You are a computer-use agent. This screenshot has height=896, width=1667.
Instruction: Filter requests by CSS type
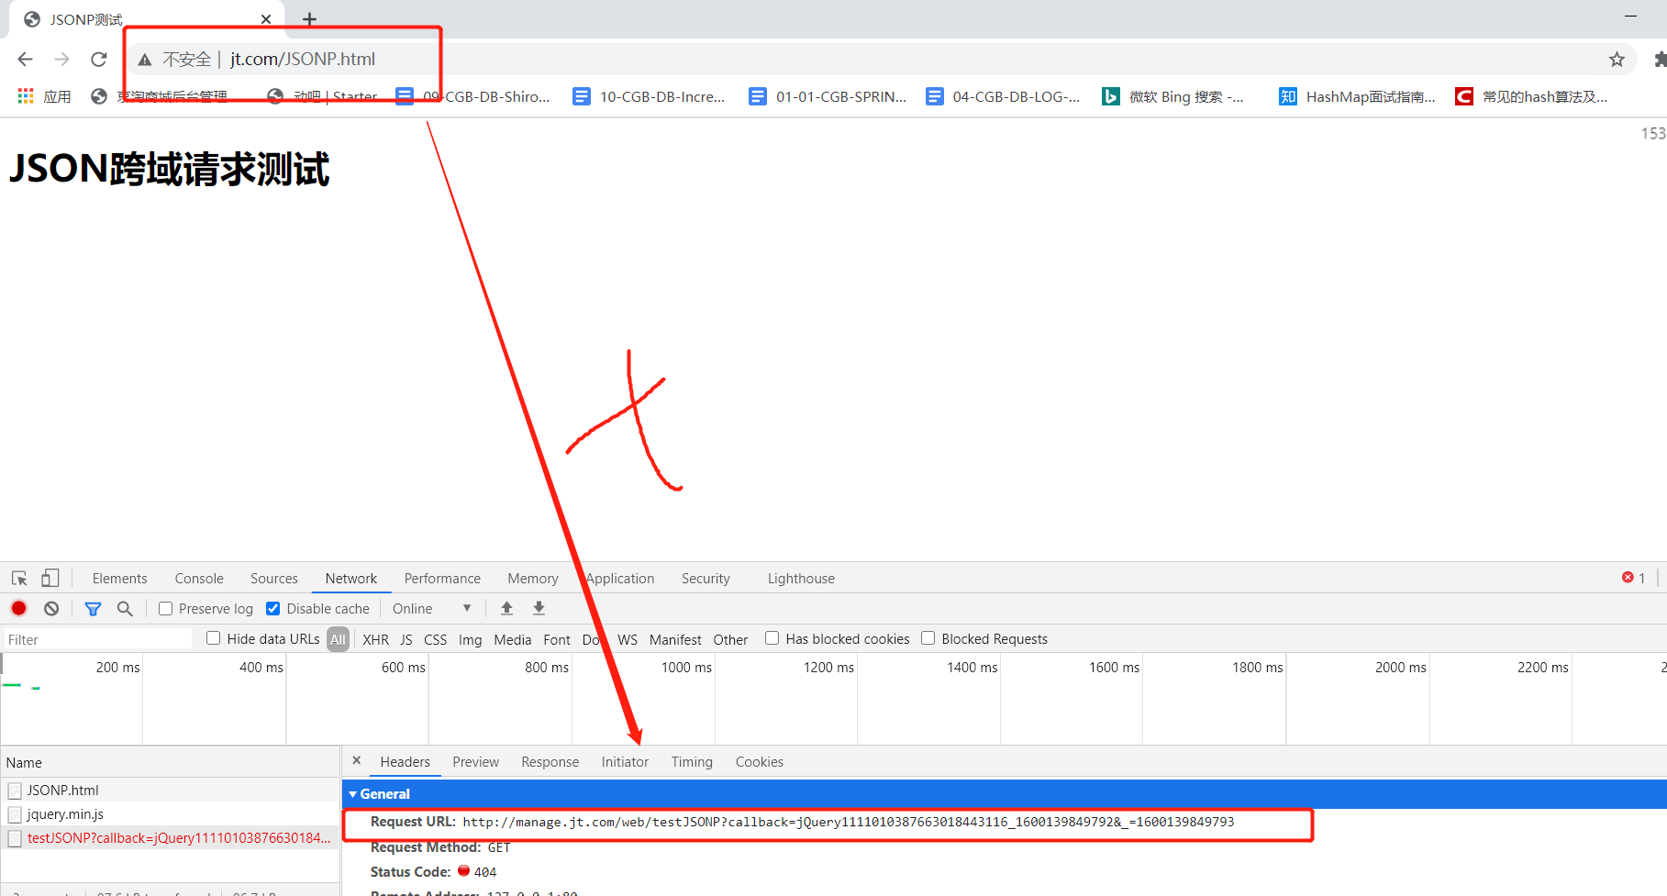coord(435,639)
